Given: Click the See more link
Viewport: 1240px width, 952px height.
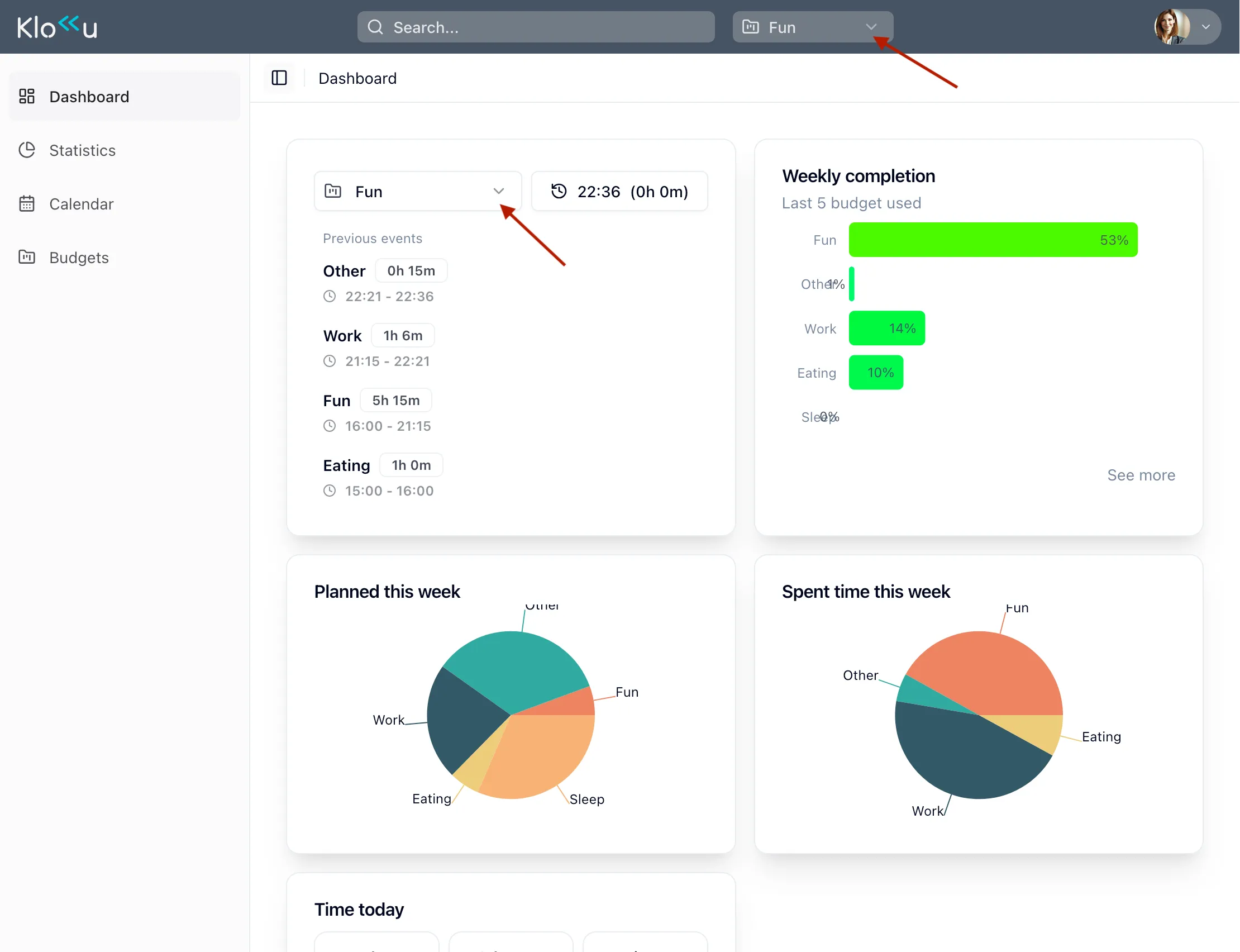Looking at the screenshot, I should (x=1141, y=475).
